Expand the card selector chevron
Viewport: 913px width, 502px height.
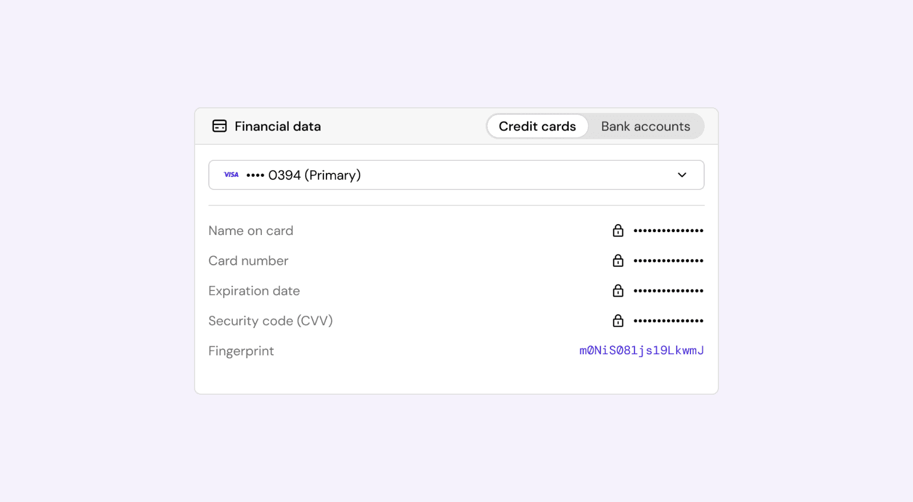click(x=682, y=175)
